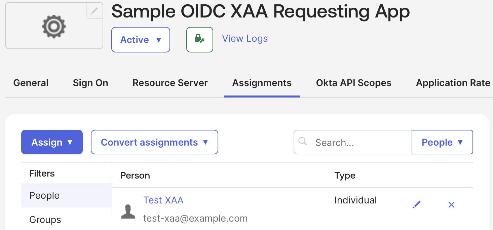This screenshot has width=493, height=230.
Task: Click the gear app logo placeholder
Action: pos(54,26)
